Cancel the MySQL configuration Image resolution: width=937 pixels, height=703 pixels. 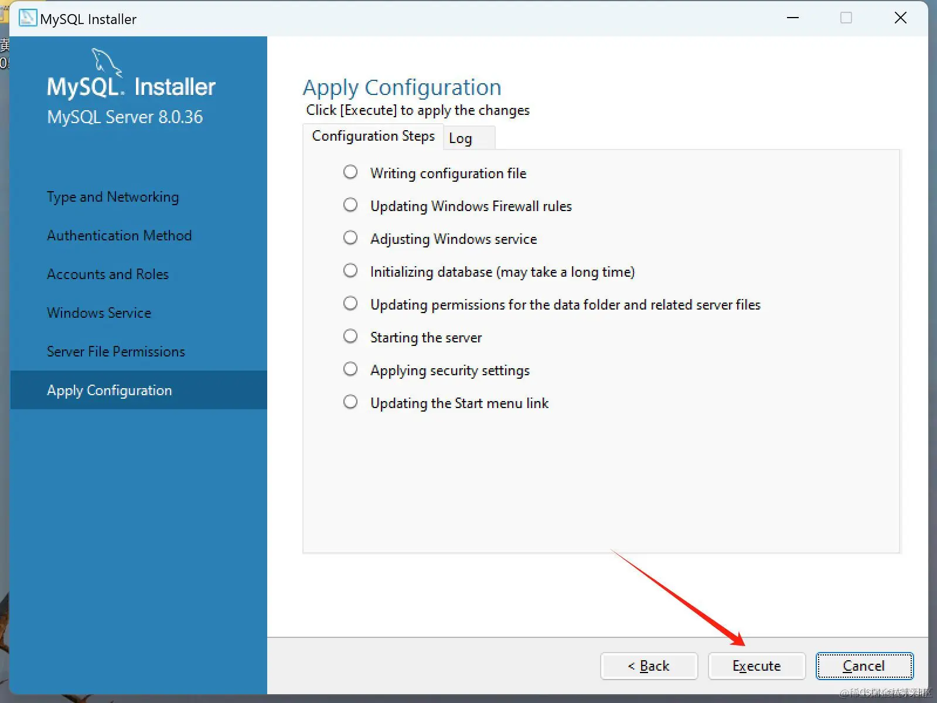coord(864,666)
